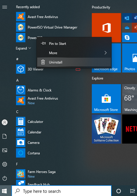The width and height of the screenshot is (137, 196).
Task: Click the Camera label
Action: click(x=34, y=143)
